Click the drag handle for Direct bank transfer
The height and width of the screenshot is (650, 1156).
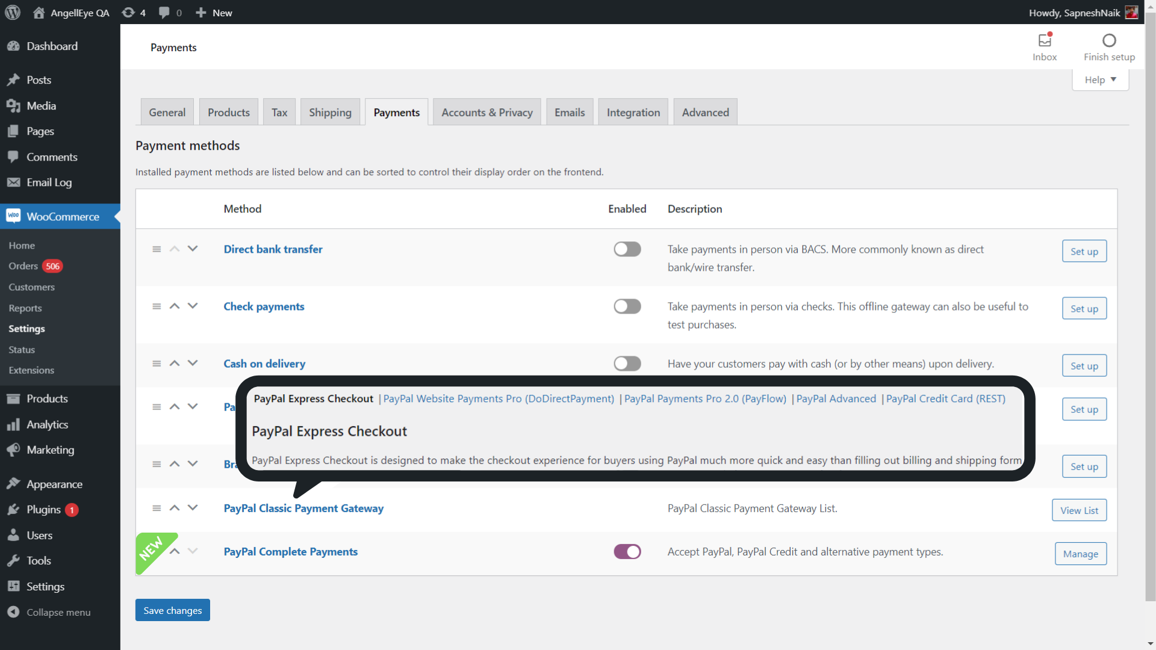point(157,249)
